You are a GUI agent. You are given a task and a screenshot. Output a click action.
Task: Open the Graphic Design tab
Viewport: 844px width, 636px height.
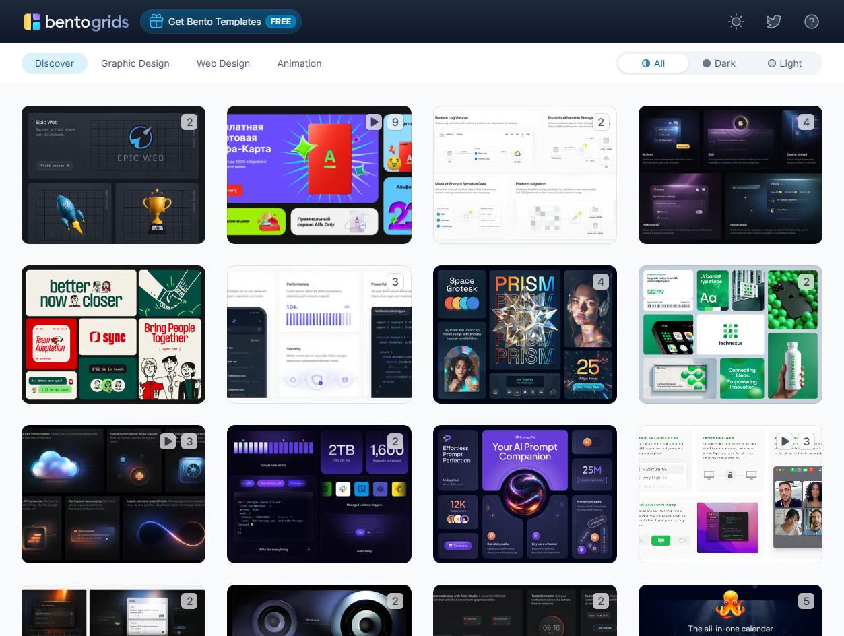135,63
